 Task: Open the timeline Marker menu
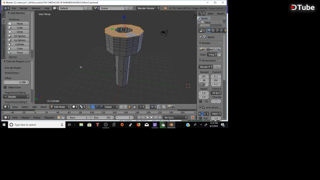point(25,117)
